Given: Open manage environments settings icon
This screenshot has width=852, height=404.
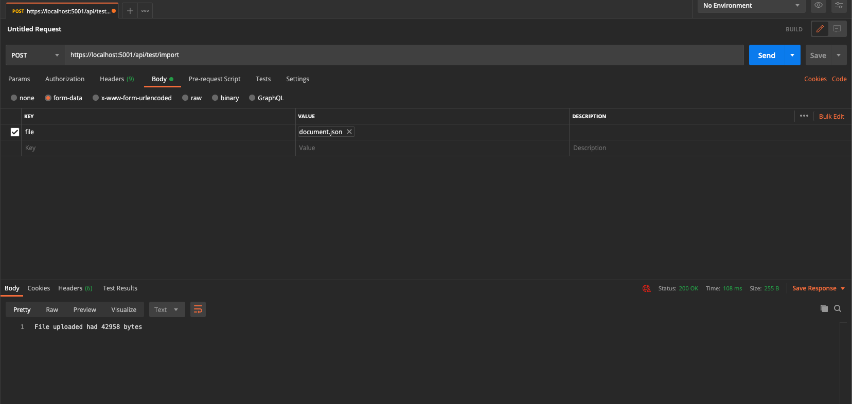Looking at the screenshot, I should (839, 5).
